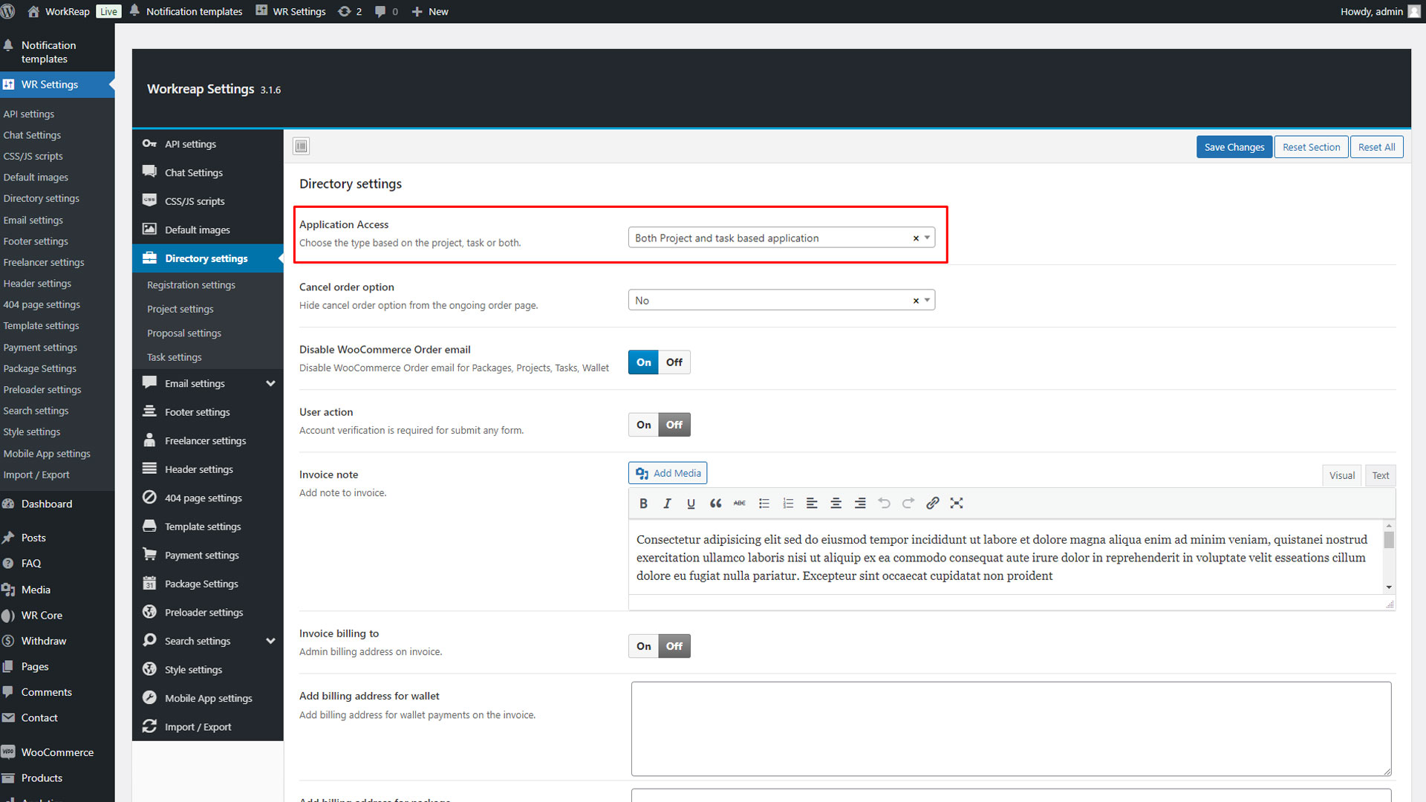1426x802 pixels.
Task: Click the Italic formatting icon
Action: point(667,503)
